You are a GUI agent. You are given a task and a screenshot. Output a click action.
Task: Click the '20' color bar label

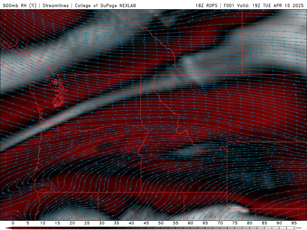click(x=72, y=223)
